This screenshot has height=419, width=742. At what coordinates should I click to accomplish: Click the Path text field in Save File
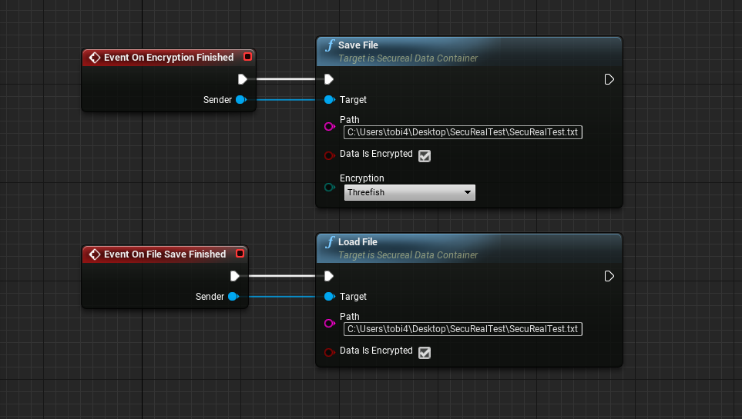462,132
